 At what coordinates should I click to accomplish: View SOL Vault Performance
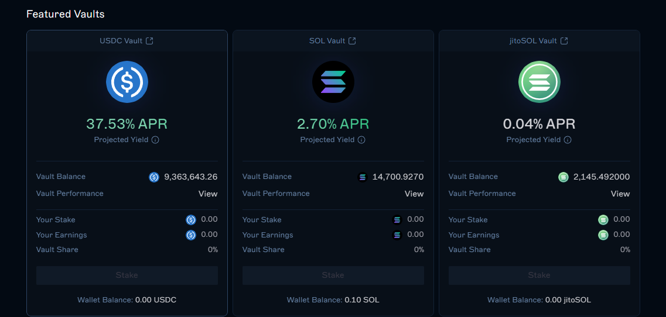point(414,194)
